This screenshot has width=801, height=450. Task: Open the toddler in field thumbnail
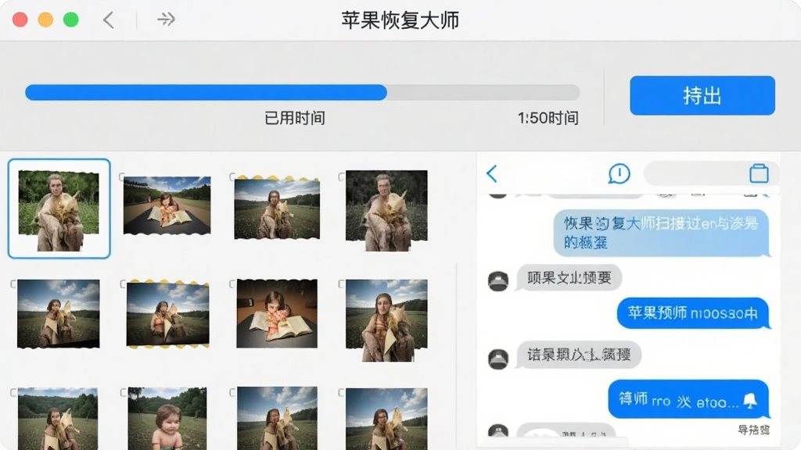coord(167,419)
